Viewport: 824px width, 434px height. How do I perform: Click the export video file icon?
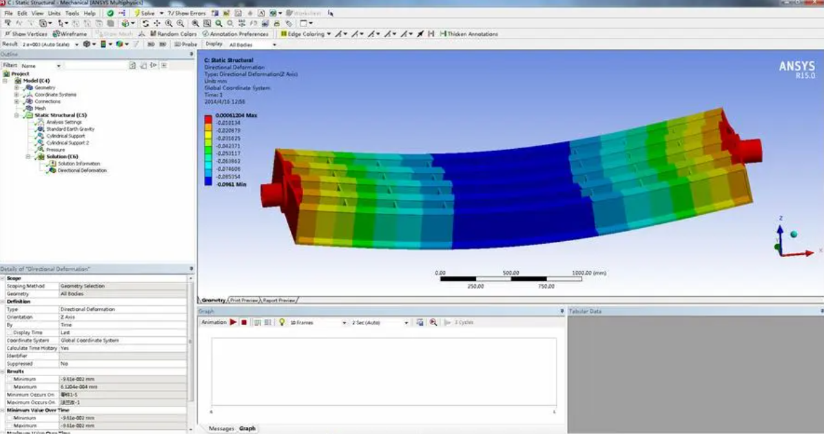point(420,322)
